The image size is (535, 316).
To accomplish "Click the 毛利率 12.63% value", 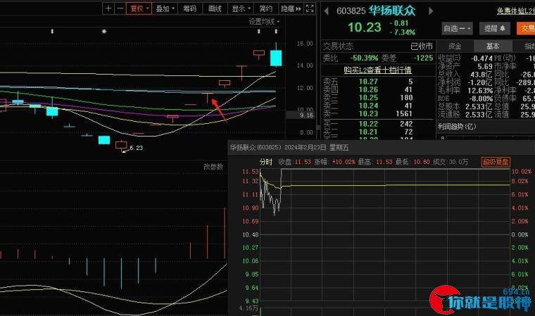I will point(480,90).
